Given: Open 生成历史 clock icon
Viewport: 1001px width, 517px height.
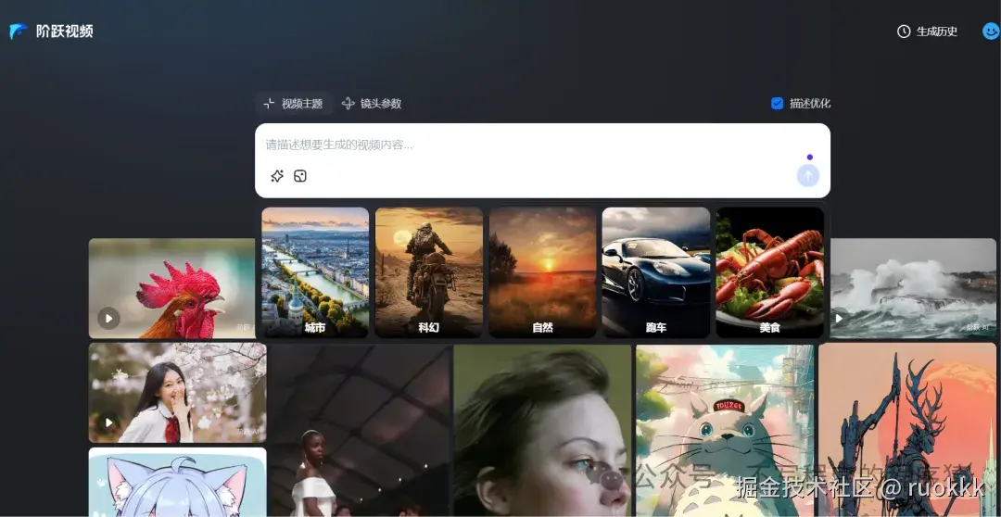Looking at the screenshot, I should coord(904,32).
